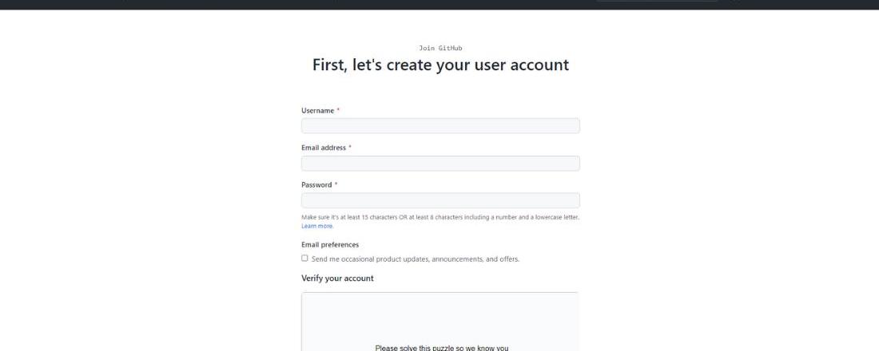Select the Password input field
The image size is (879, 351).
pos(440,200)
